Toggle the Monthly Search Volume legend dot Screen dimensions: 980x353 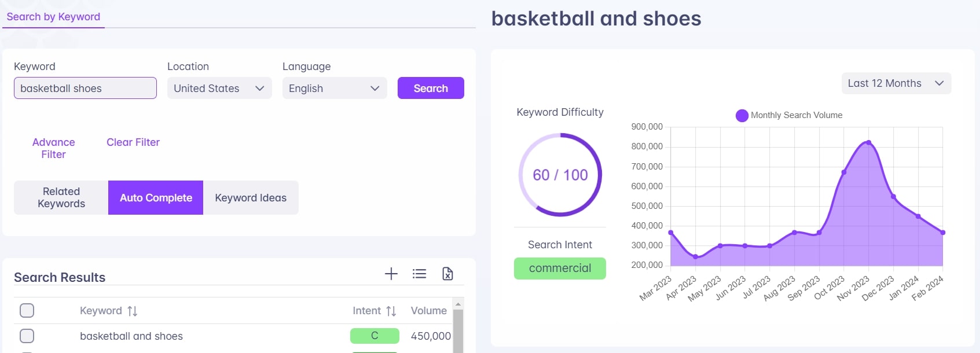[x=742, y=116]
